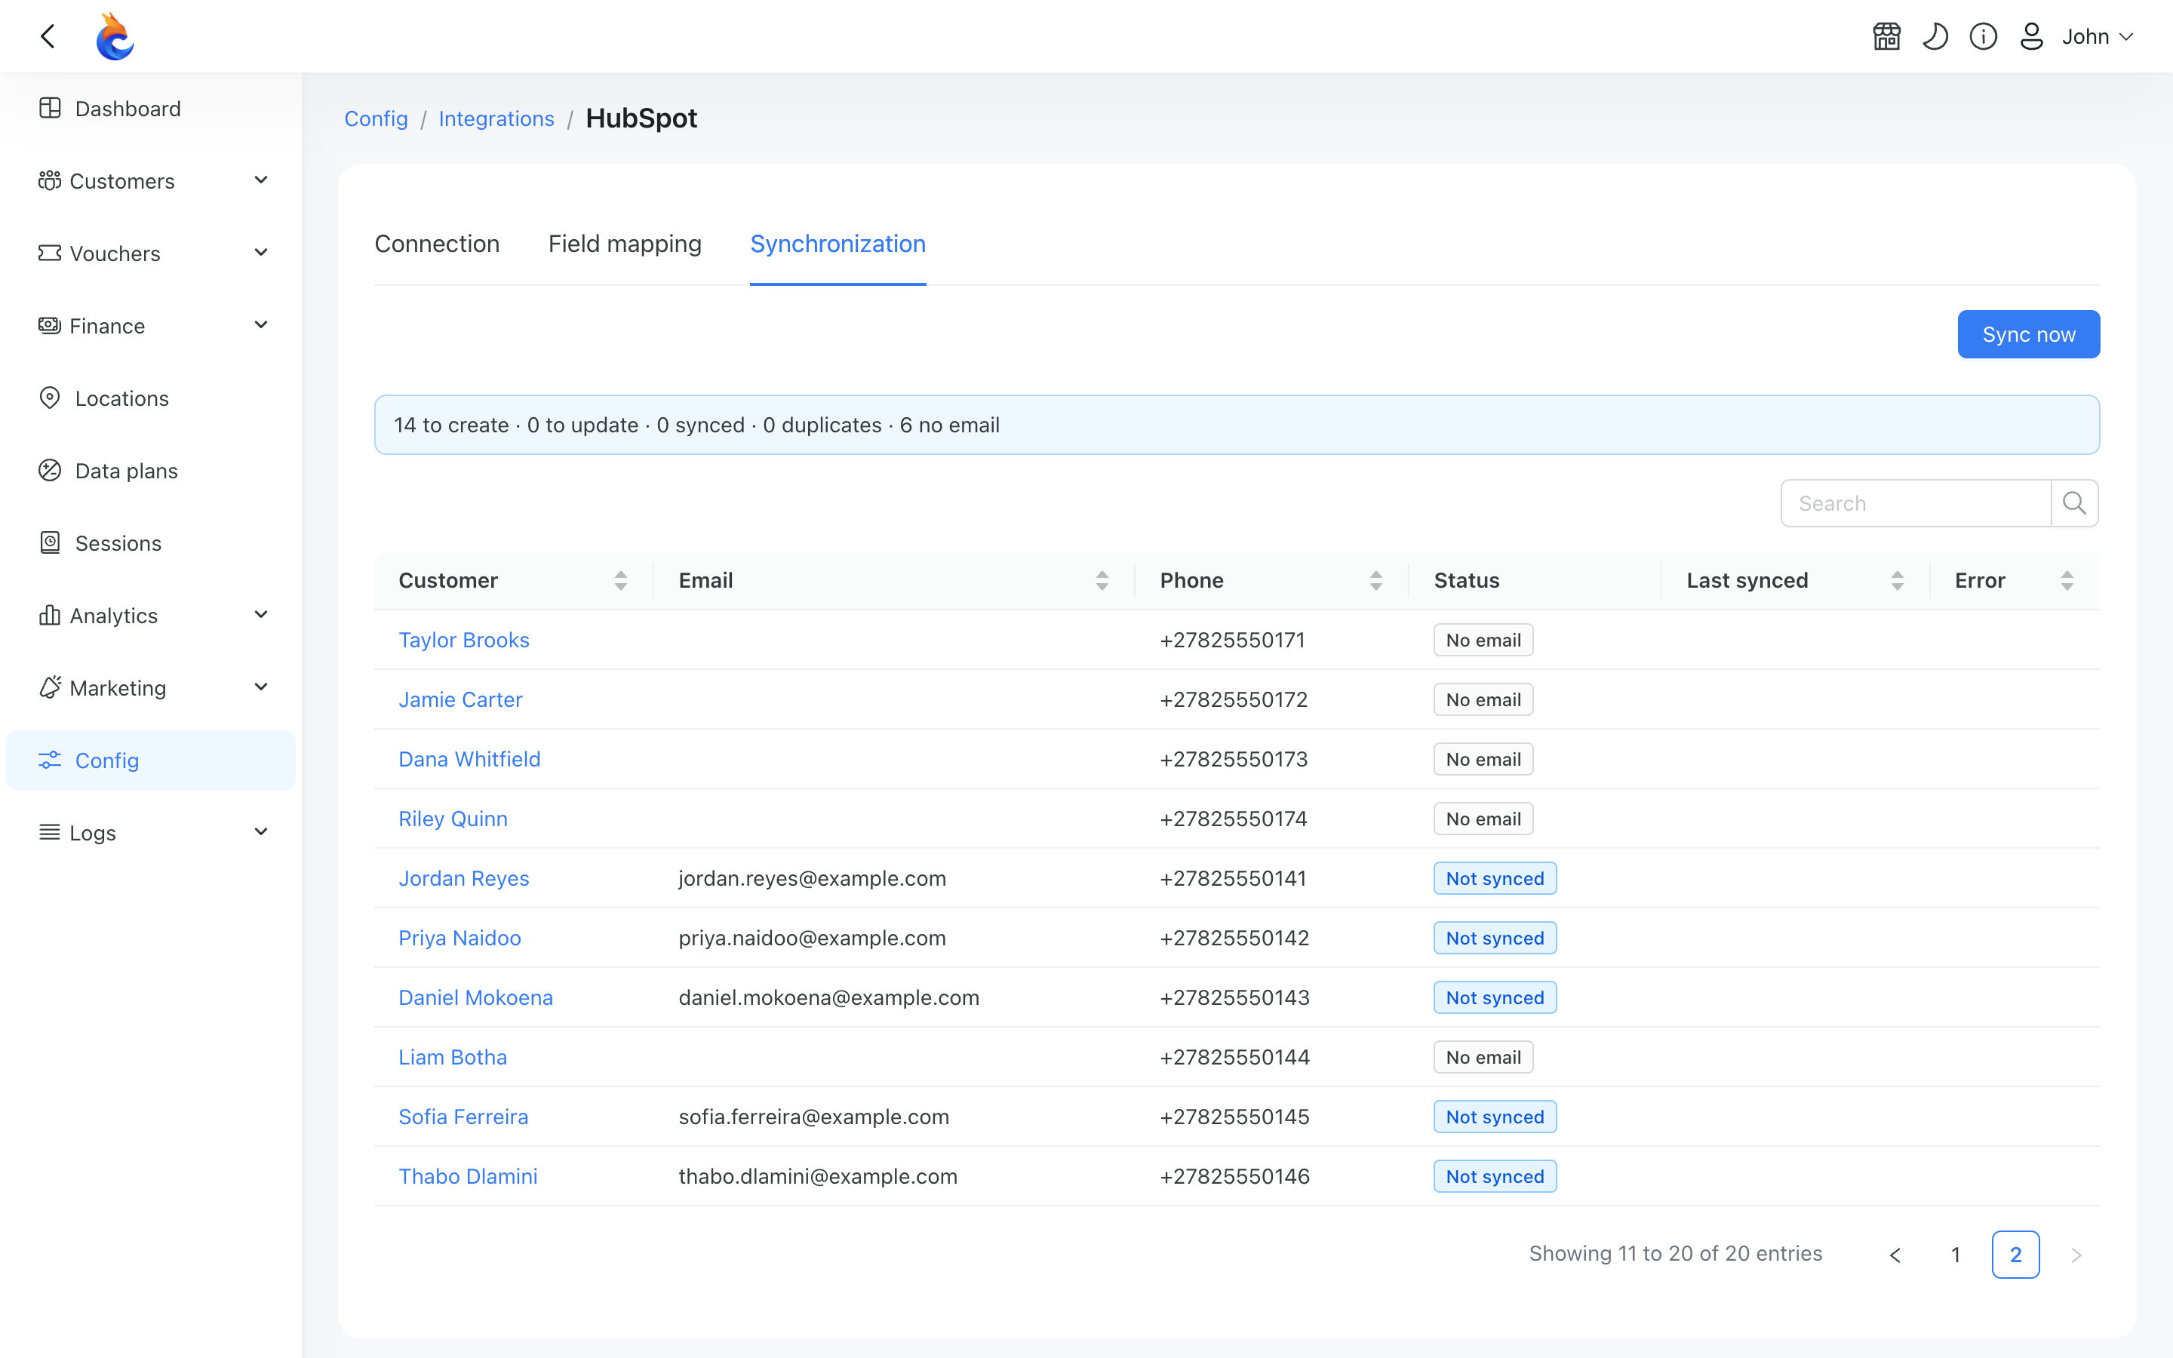Click the user profile icon
The width and height of the screenshot is (2173, 1358).
(2031, 36)
